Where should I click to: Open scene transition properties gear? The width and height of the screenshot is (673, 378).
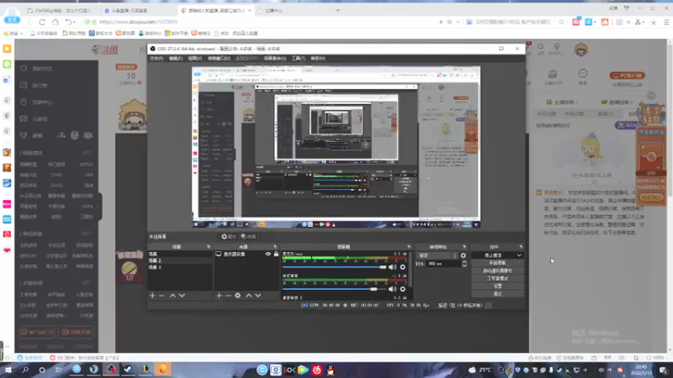pos(464,255)
